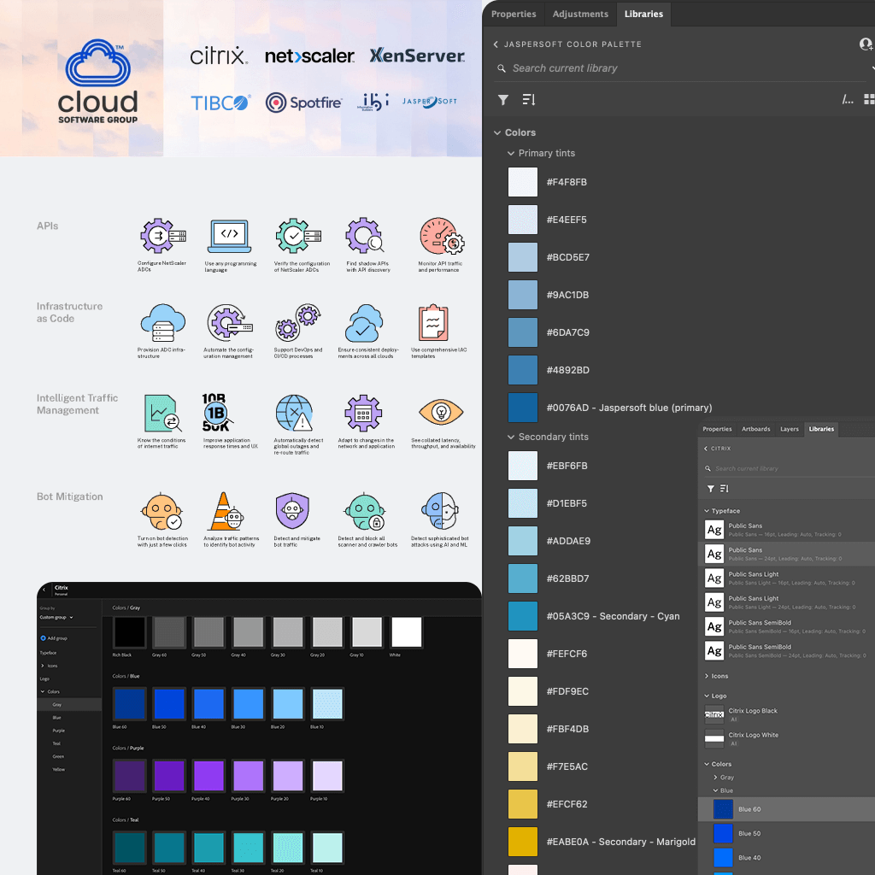Click the 'See collated latency' eye icon
Image resolution: width=875 pixels, height=875 pixels.
click(441, 413)
